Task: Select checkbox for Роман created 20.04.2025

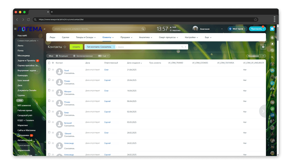Action: pos(49,80)
